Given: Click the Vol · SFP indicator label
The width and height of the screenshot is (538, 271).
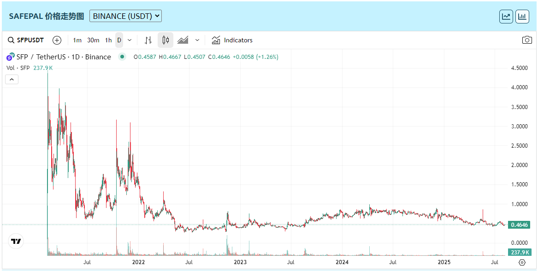Looking at the screenshot, I should [18, 68].
